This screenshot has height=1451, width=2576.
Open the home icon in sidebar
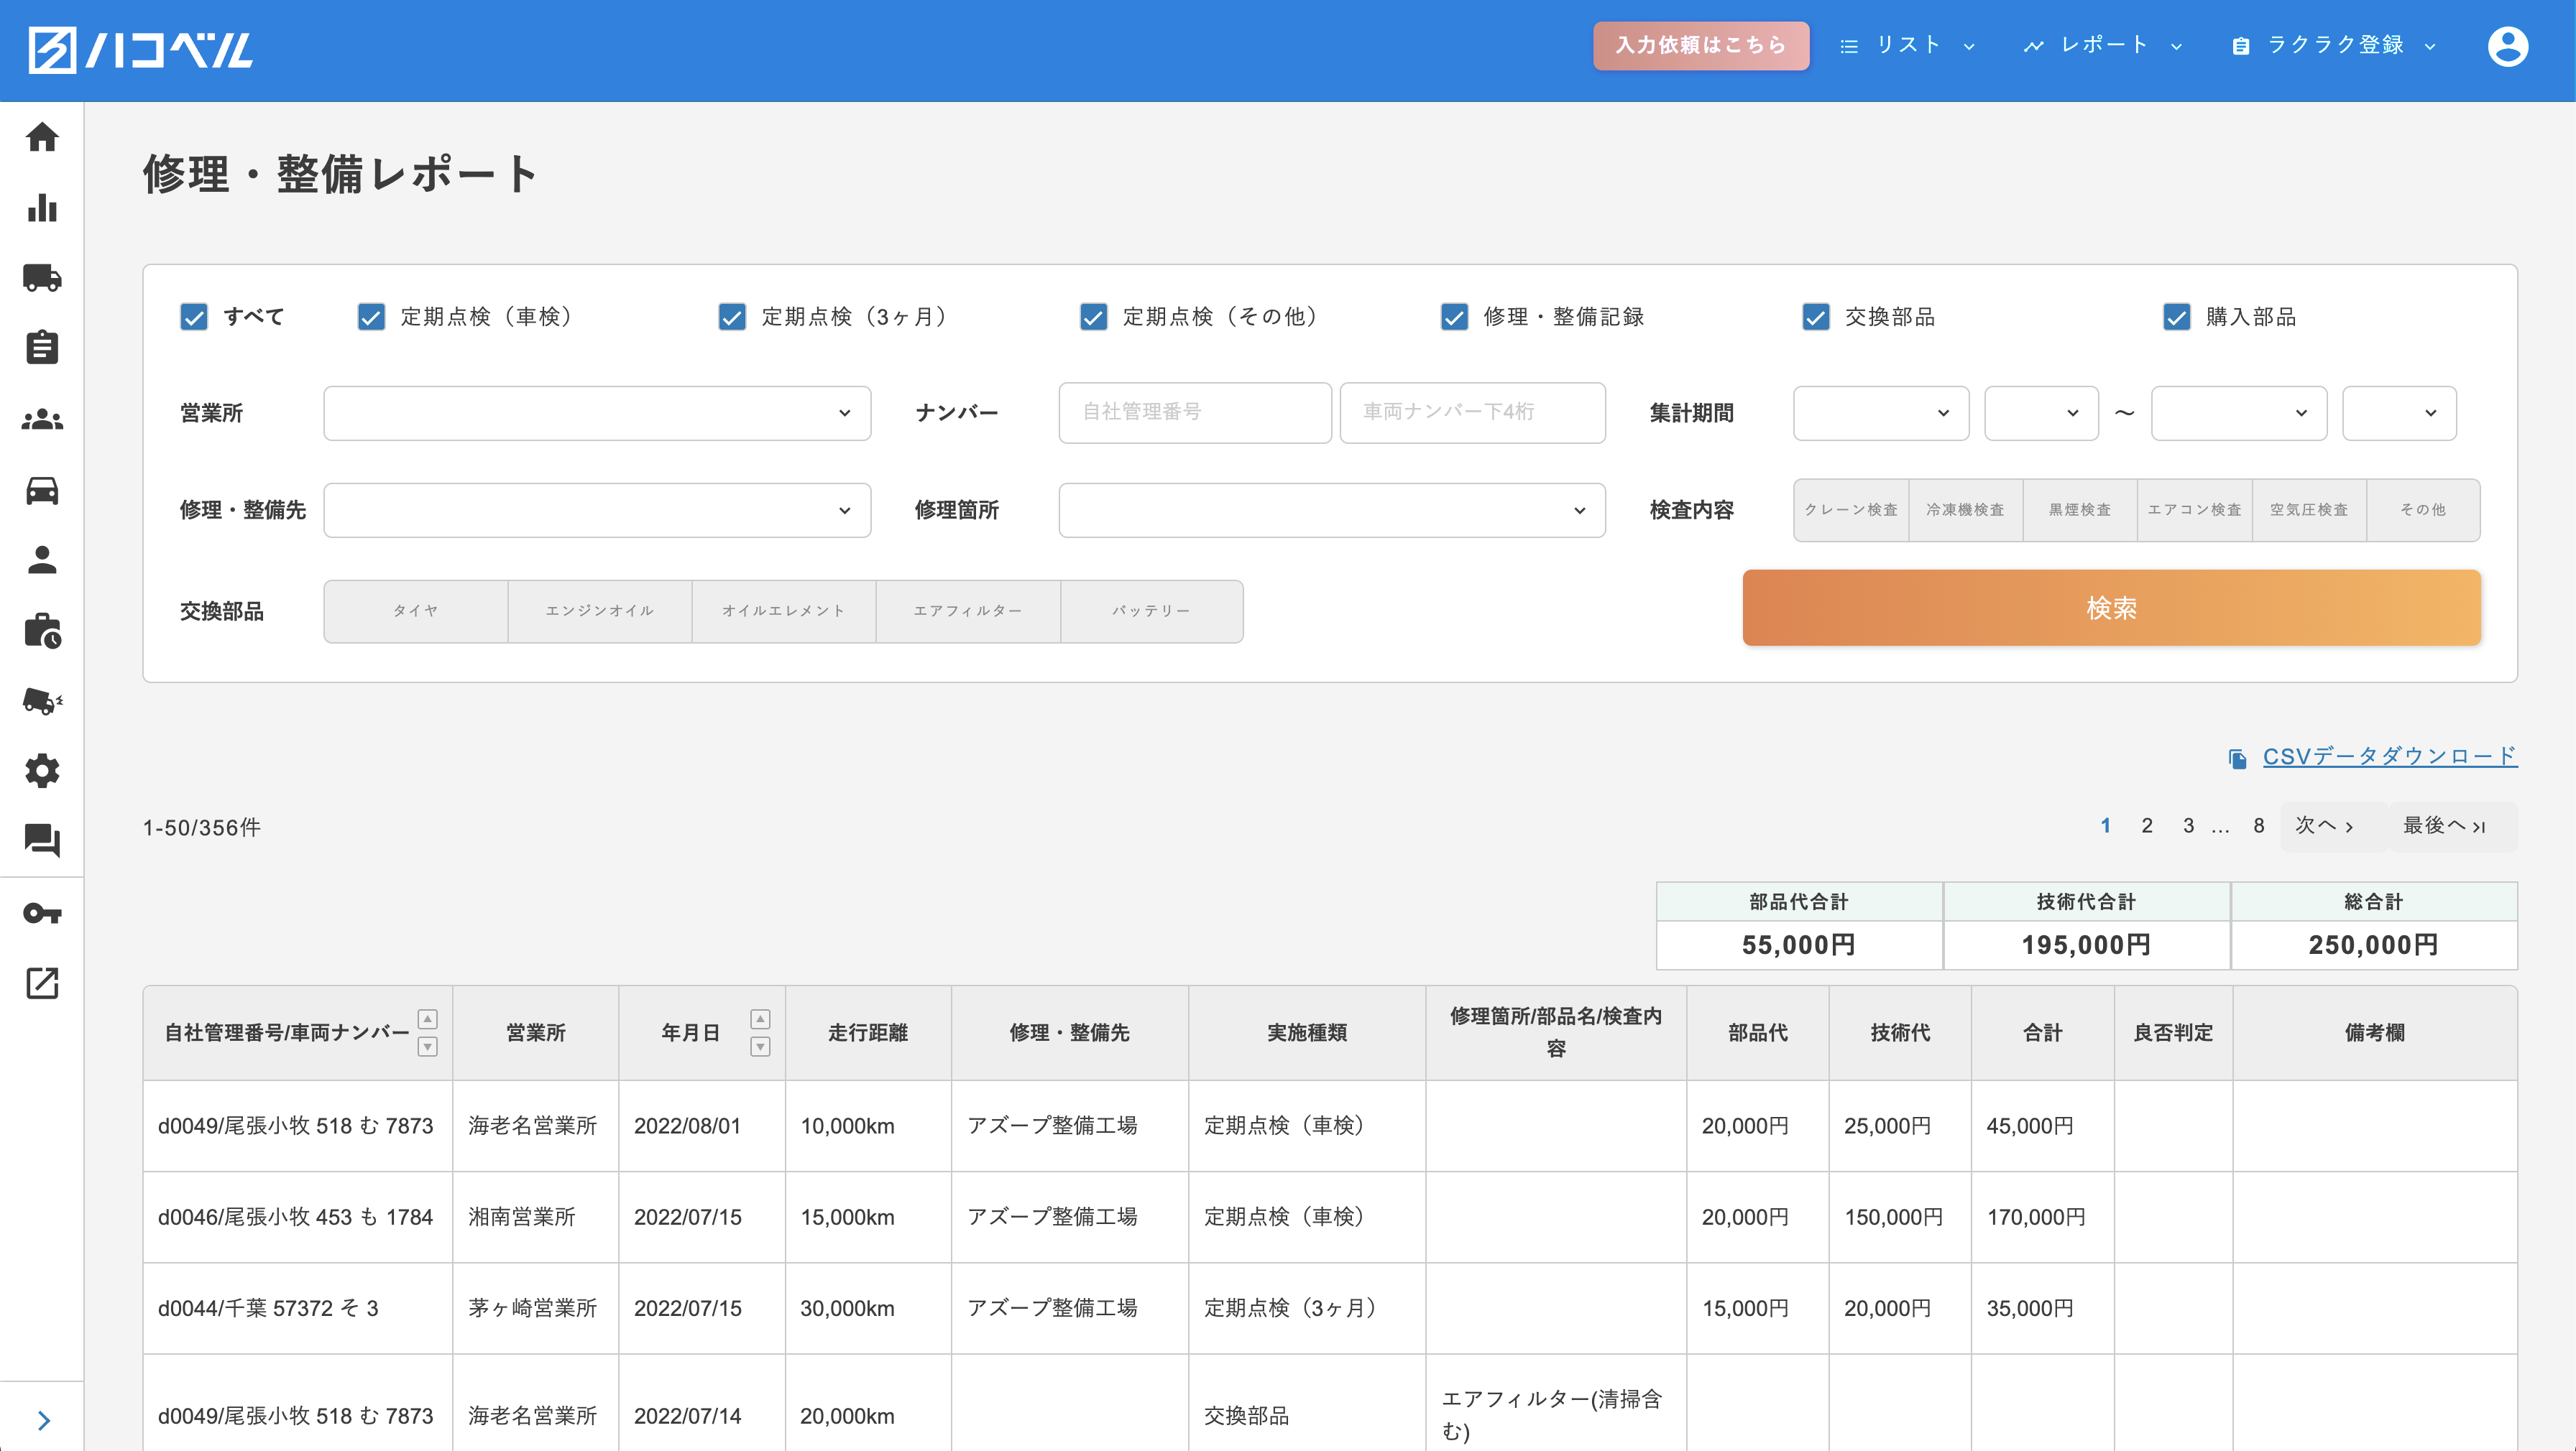click(x=42, y=137)
